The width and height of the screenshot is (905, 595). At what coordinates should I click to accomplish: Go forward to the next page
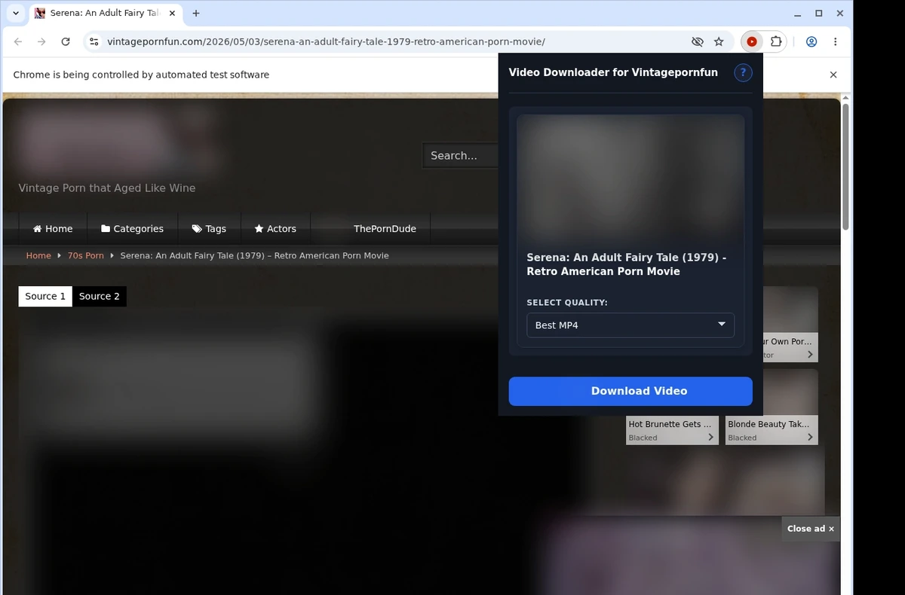(x=41, y=42)
